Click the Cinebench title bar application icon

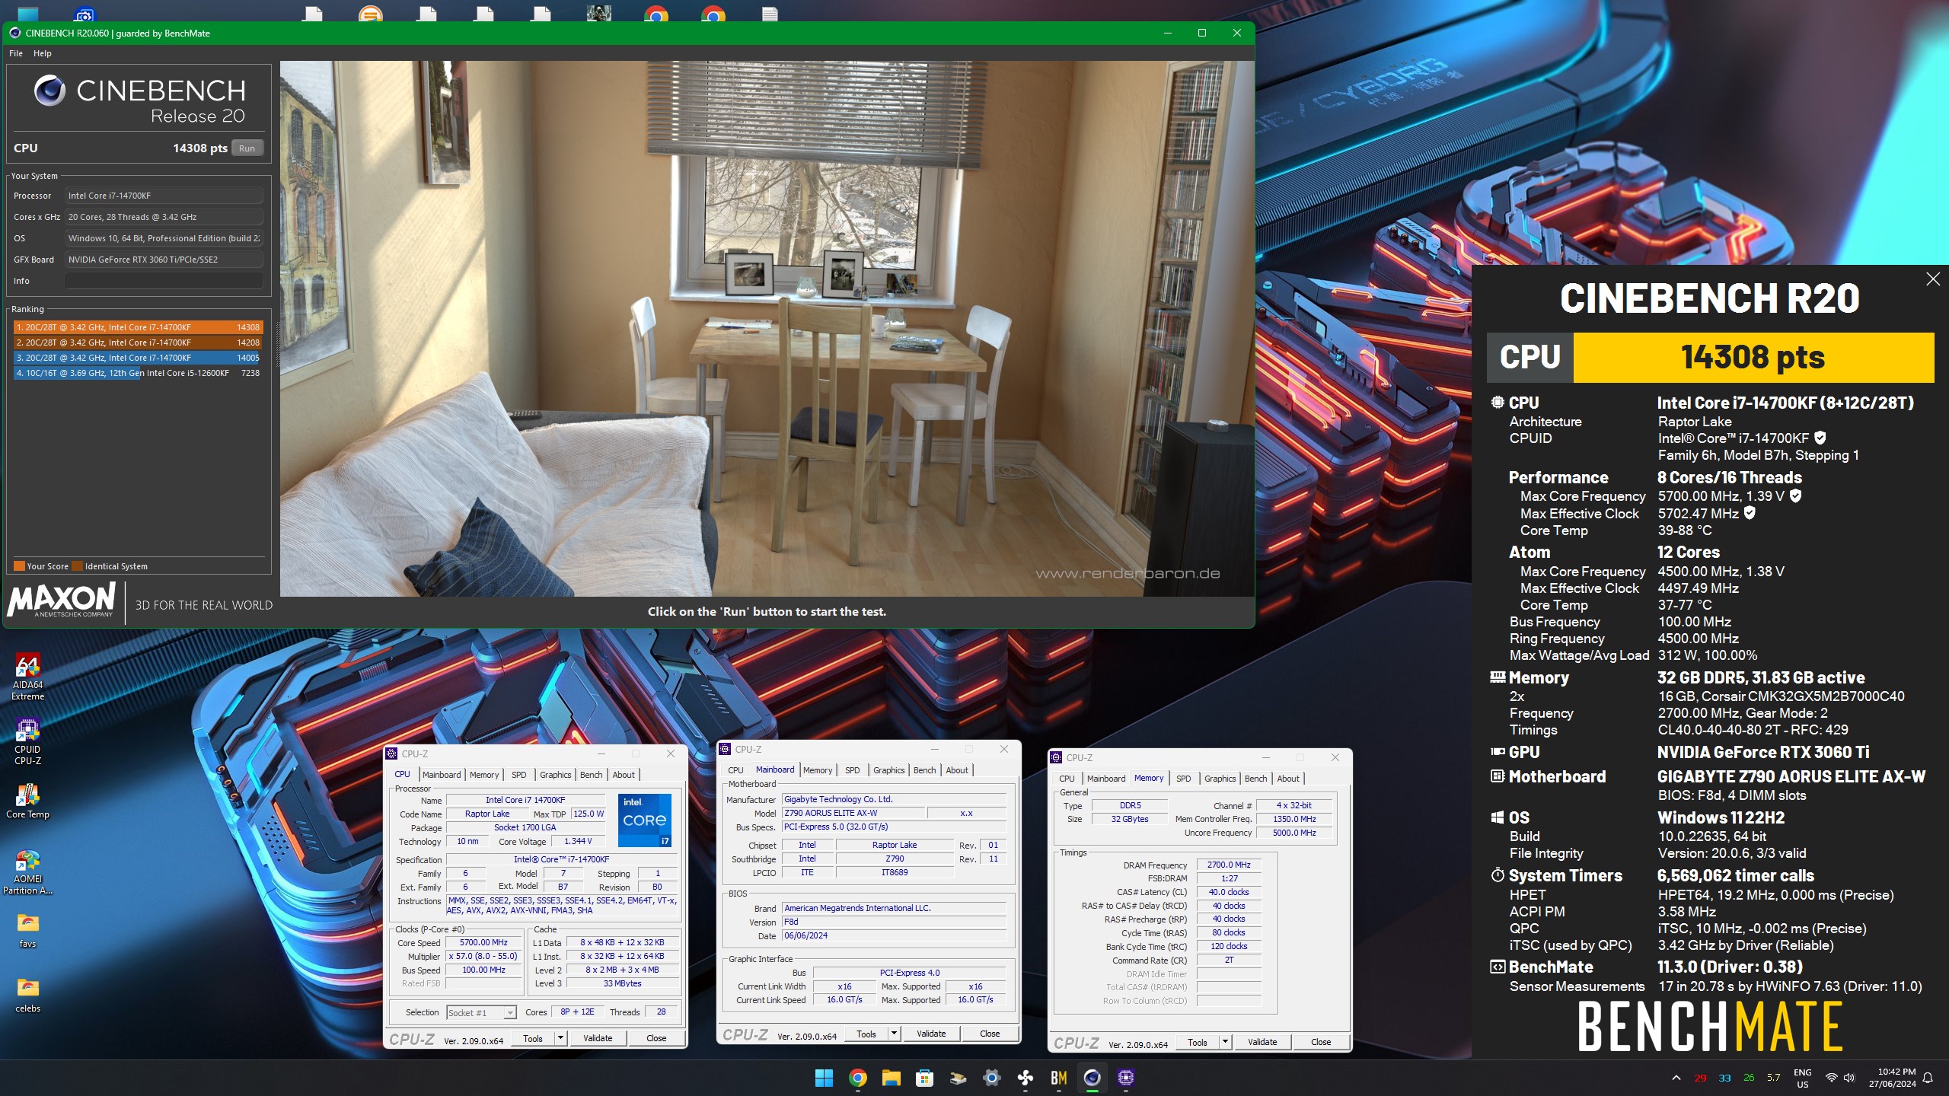pos(14,33)
